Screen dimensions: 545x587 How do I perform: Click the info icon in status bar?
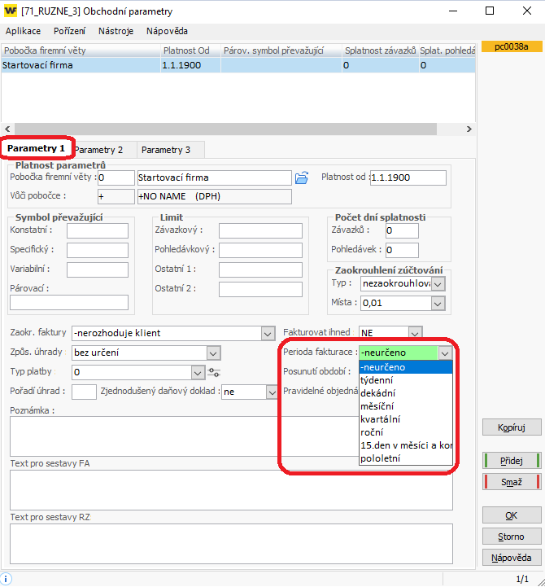pos(6,579)
